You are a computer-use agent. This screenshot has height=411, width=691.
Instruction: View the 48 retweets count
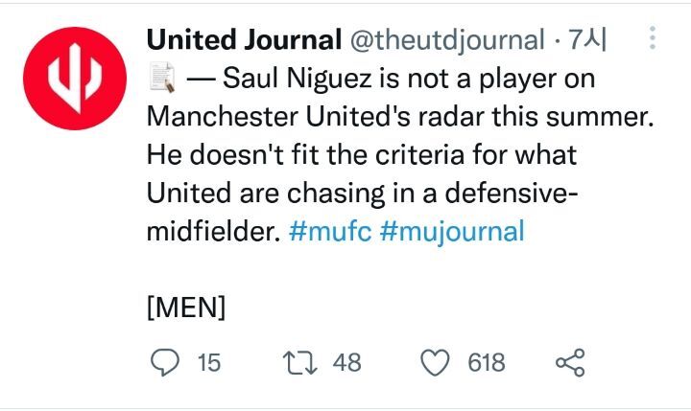pos(346,362)
